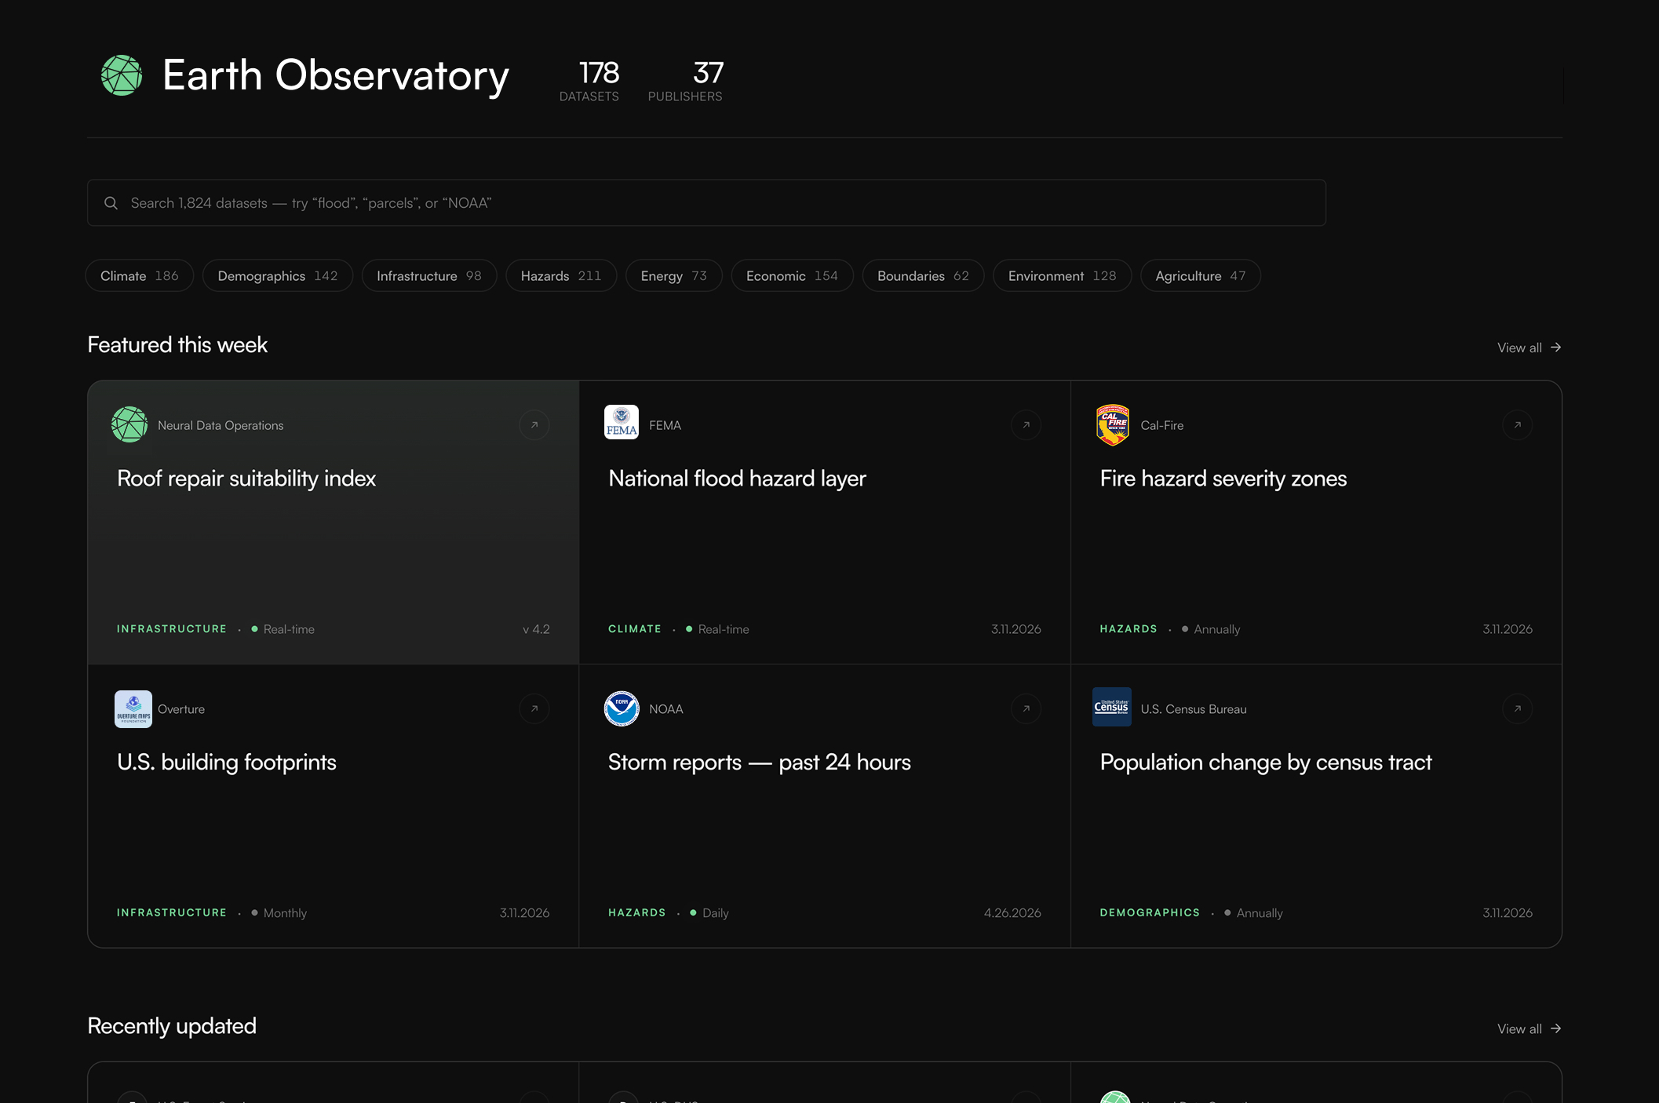Click Recently updated heading
1659x1103 pixels.
click(x=172, y=1026)
